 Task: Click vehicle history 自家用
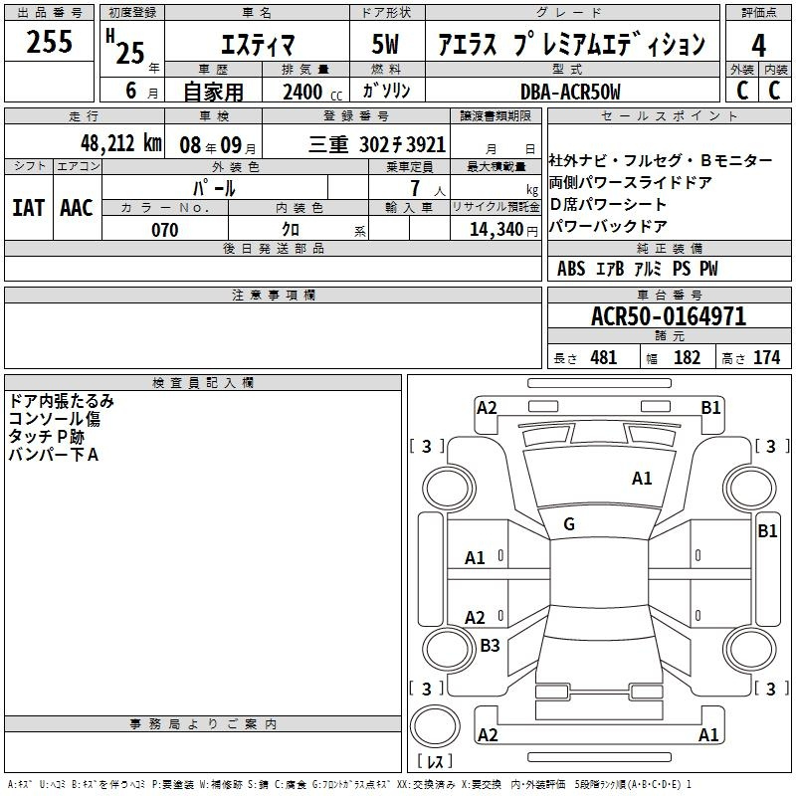pyautogui.click(x=213, y=92)
